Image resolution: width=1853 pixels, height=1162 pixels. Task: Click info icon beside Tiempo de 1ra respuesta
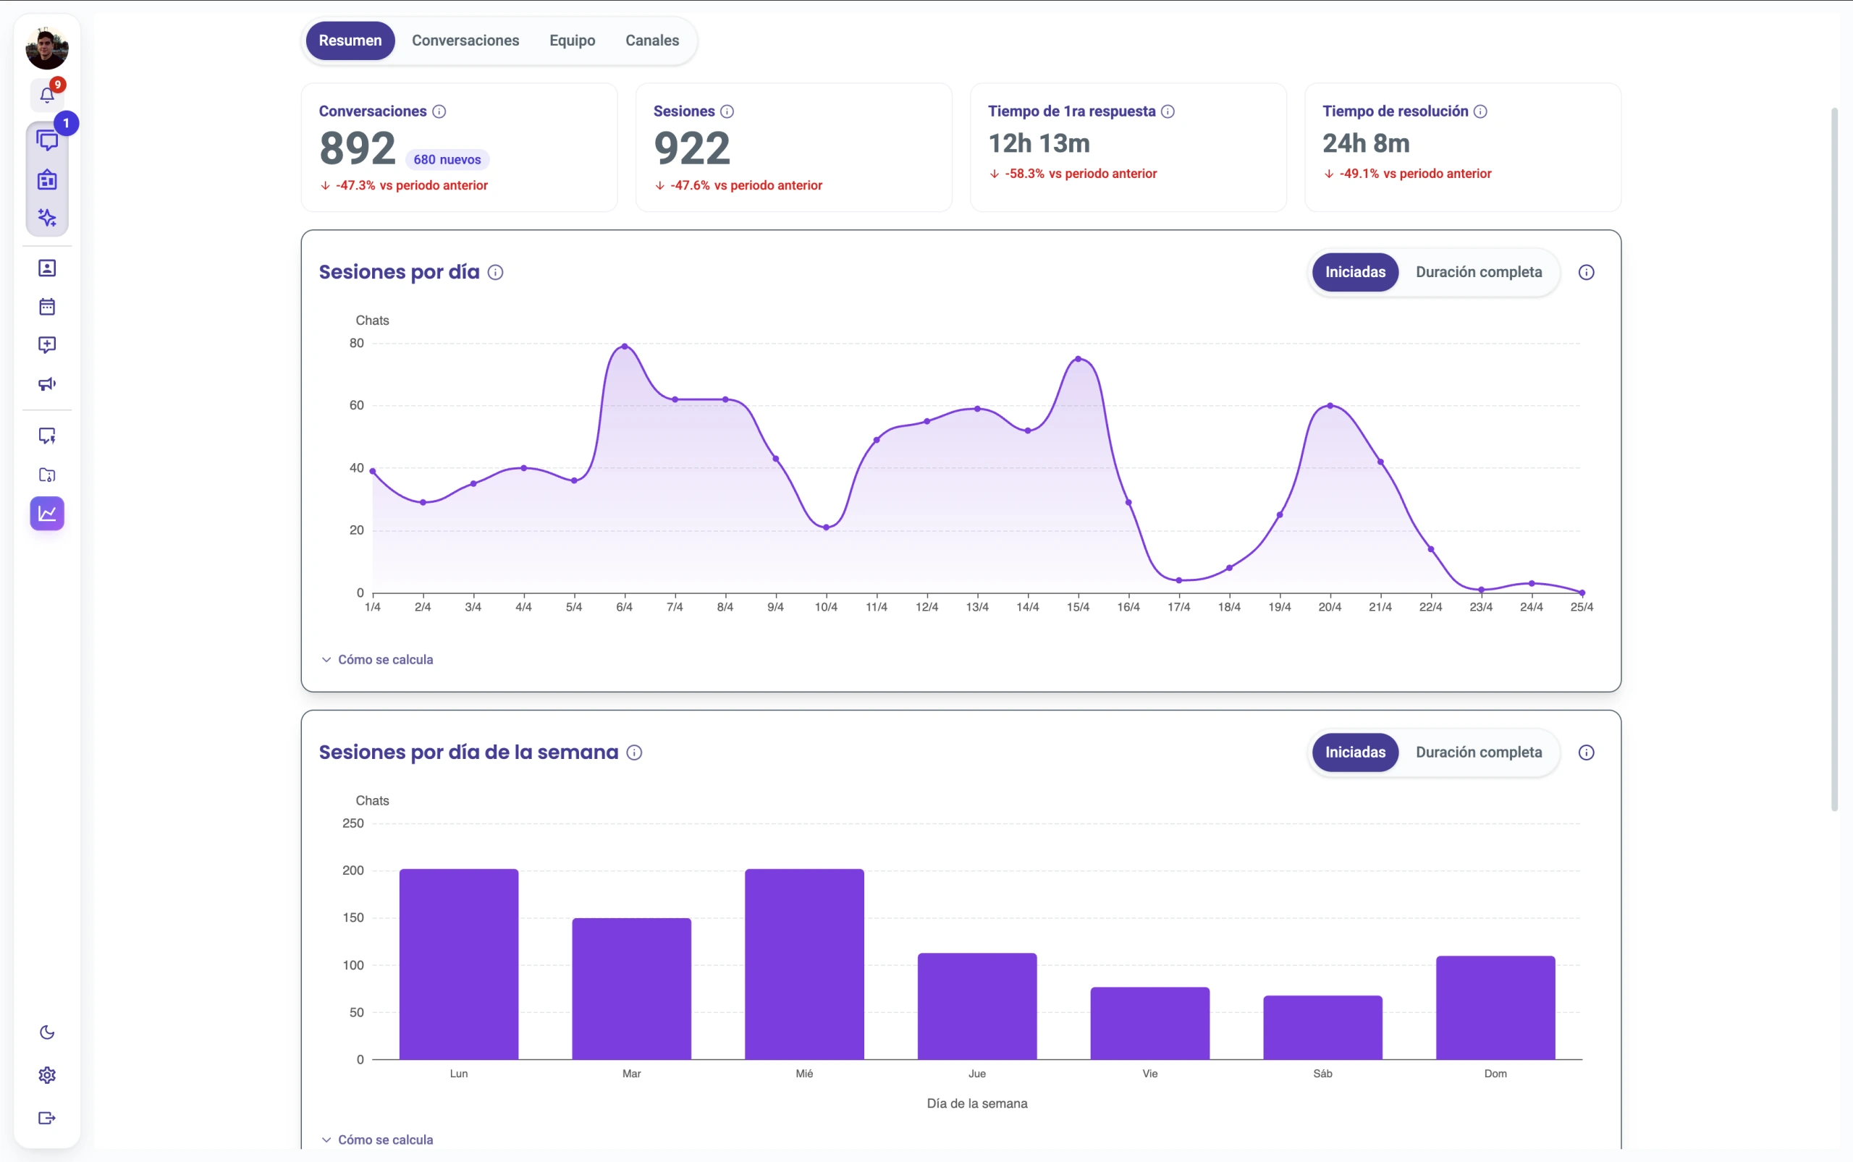1167,111
